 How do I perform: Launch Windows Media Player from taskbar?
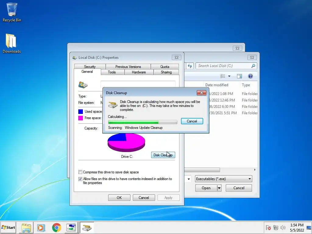[41, 228]
